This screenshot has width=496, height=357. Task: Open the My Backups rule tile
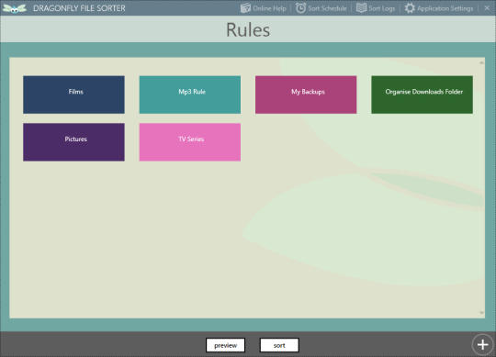click(306, 95)
